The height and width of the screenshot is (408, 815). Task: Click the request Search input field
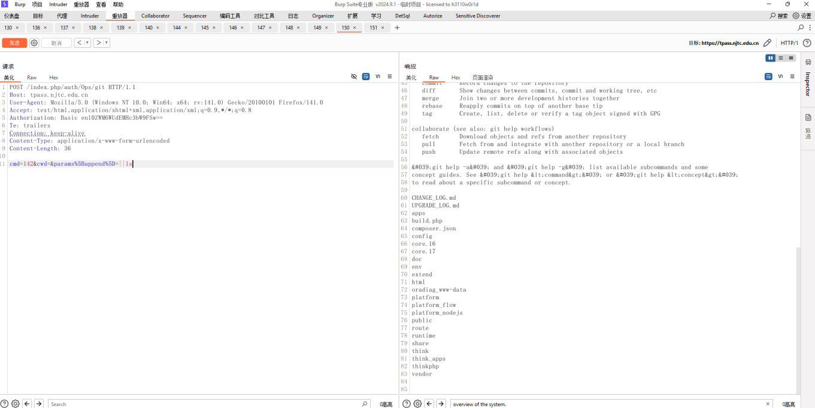tap(204, 404)
